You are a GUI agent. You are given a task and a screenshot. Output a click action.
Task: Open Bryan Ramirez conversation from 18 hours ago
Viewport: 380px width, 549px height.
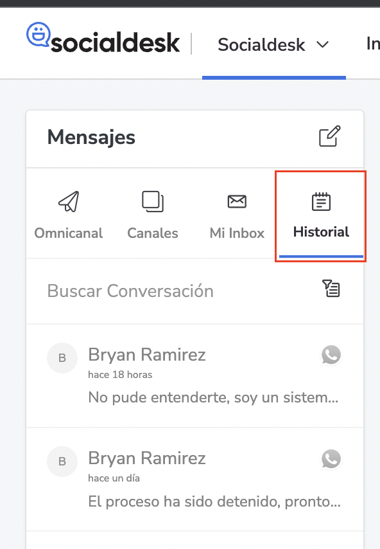pos(195,376)
